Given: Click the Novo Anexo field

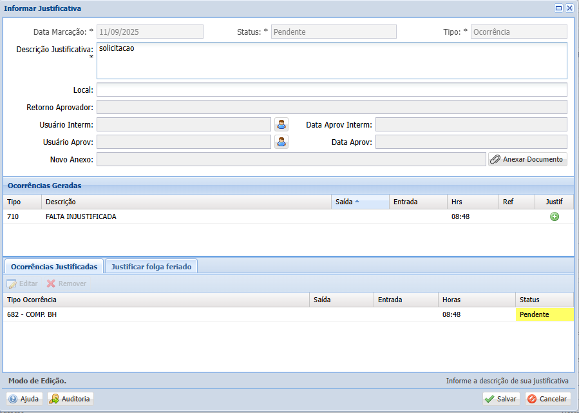Looking at the screenshot, I should point(291,159).
